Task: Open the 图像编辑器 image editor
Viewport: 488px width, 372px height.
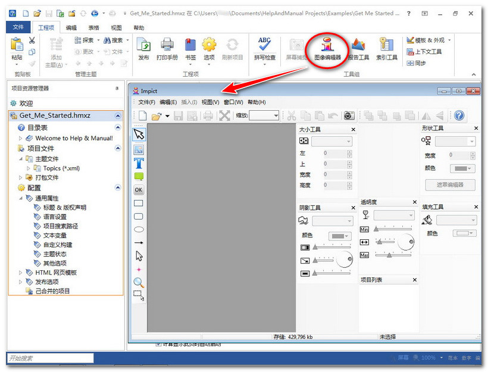Action: (x=327, y=48)
